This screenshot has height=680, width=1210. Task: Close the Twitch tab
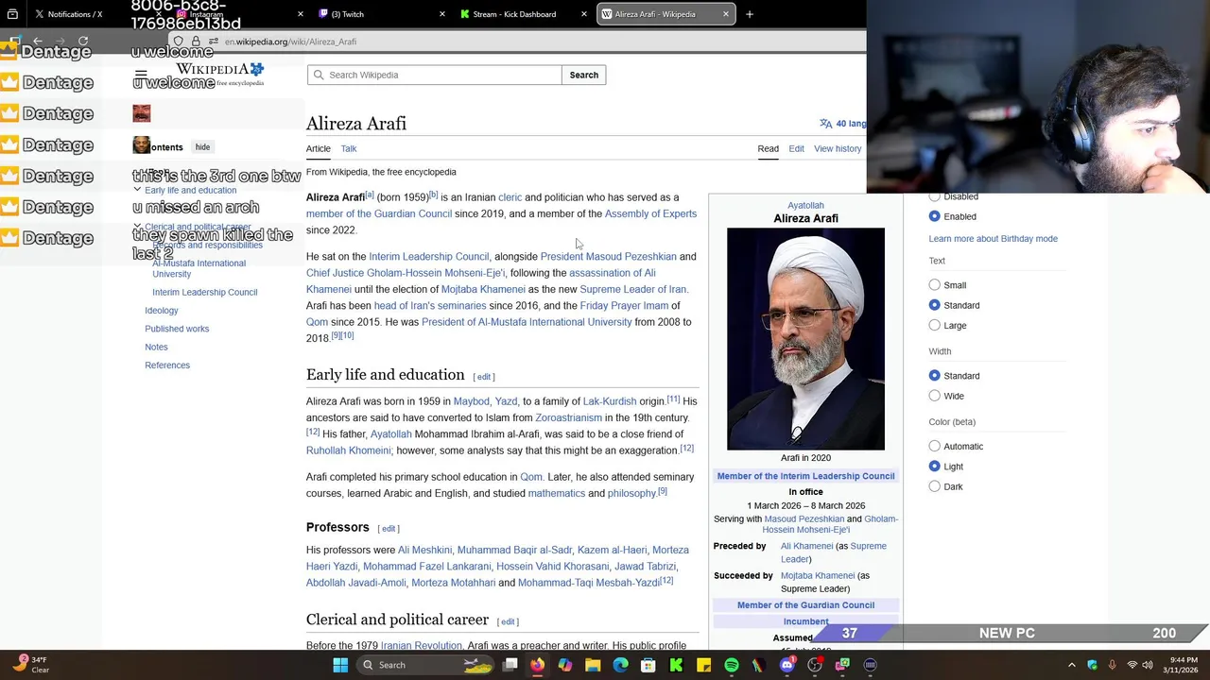click(442, 14)
